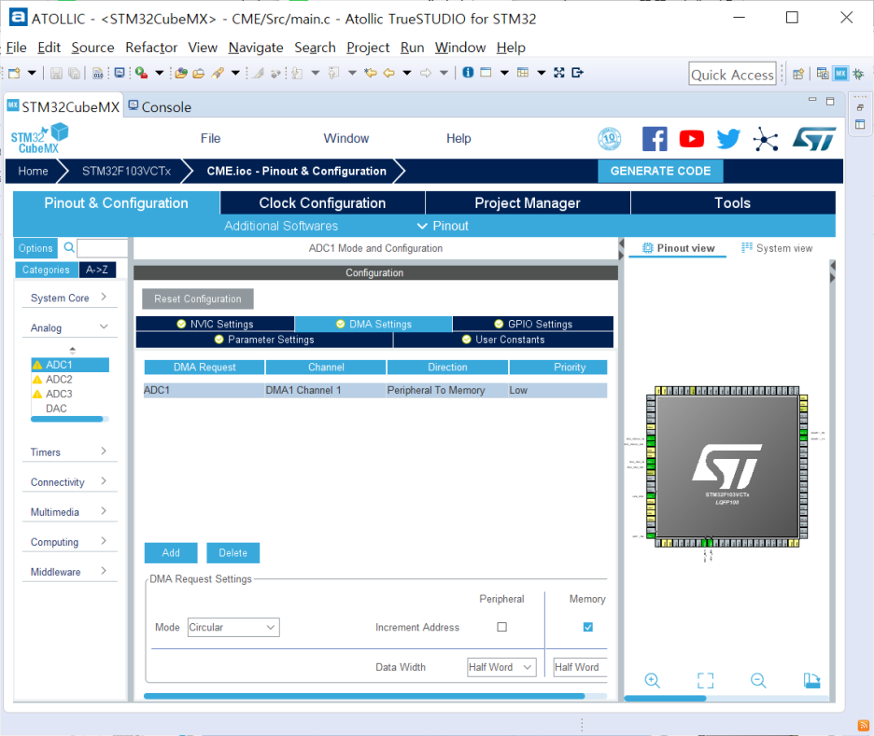Zoom in on the pinout view

(x=652, y=680)
